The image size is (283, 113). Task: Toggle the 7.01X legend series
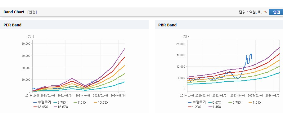pyautogui.click(x=80, y=102)
